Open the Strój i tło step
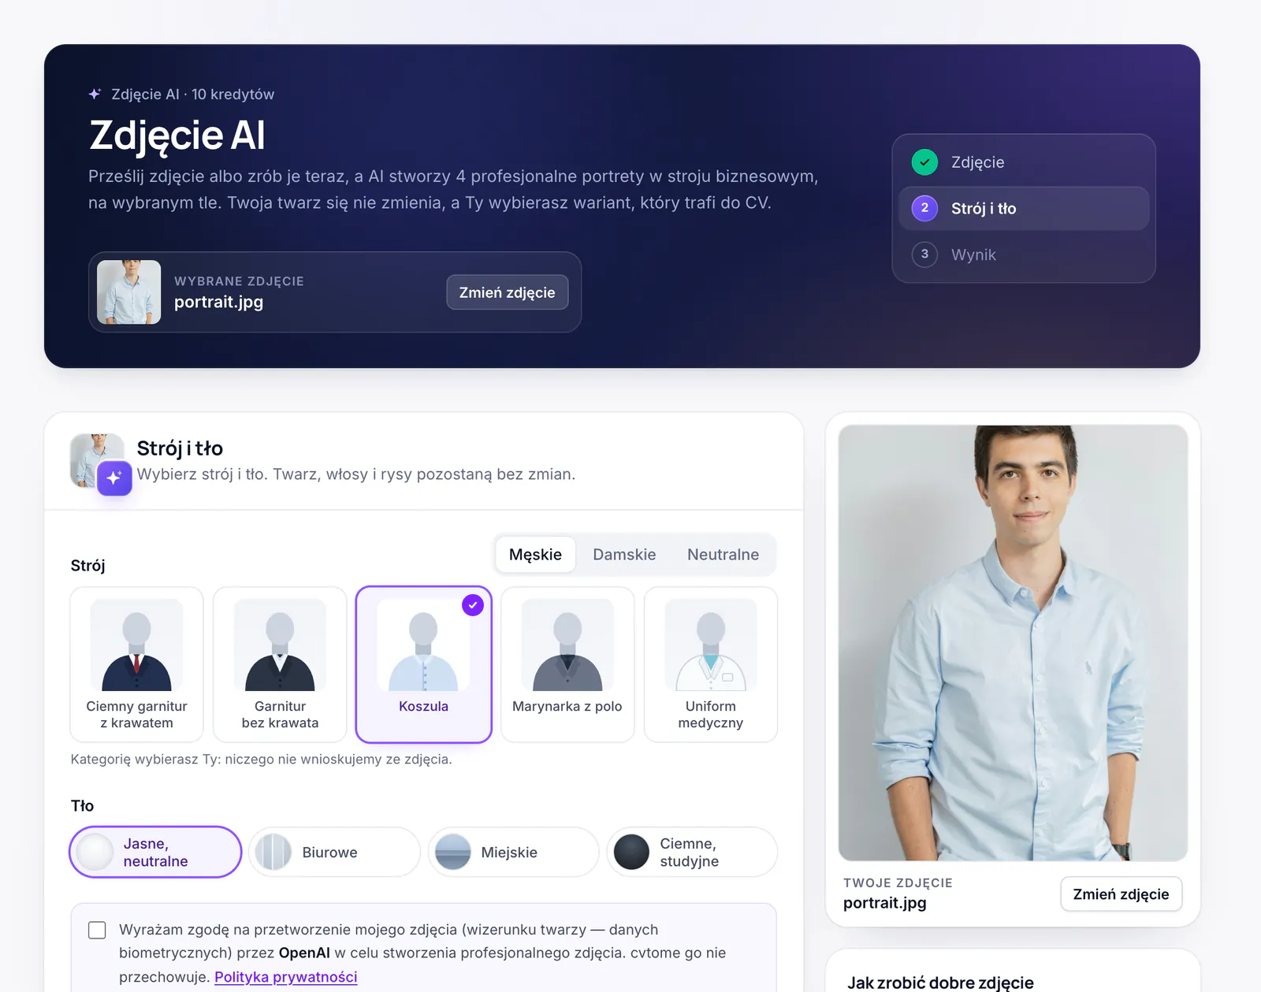 (x=1024, y=208)
